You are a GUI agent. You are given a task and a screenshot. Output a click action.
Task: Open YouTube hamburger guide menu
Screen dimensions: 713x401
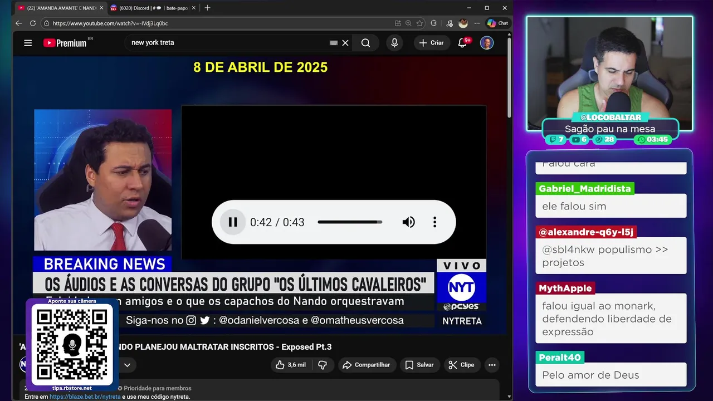(28, 43)
